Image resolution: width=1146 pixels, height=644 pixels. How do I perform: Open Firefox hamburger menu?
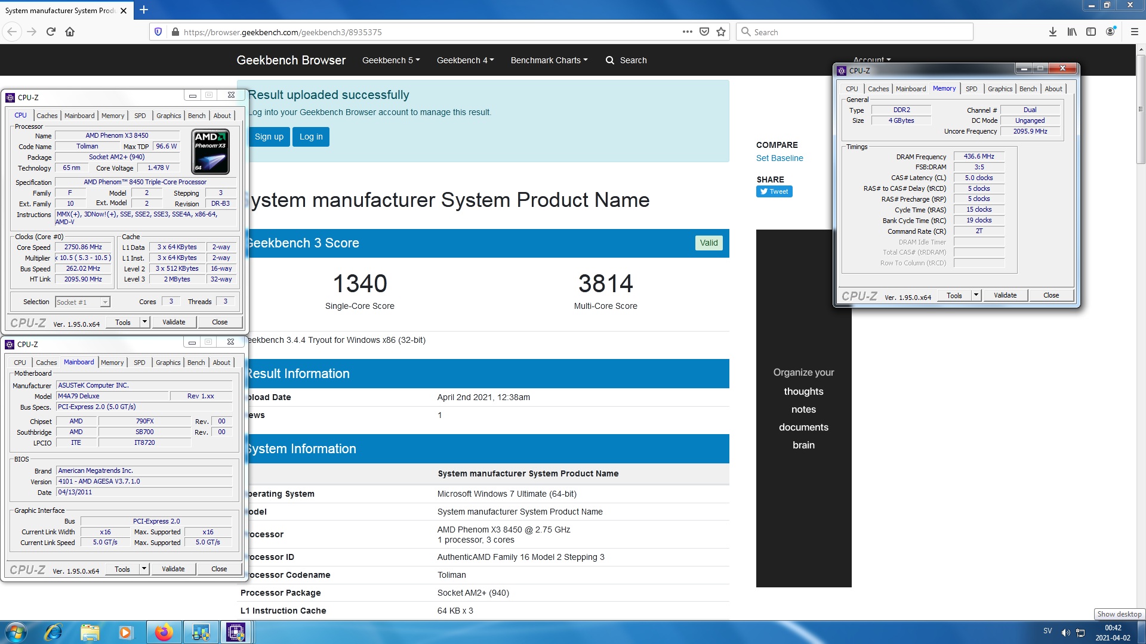pyautogui.click(x=1135, y=32)
